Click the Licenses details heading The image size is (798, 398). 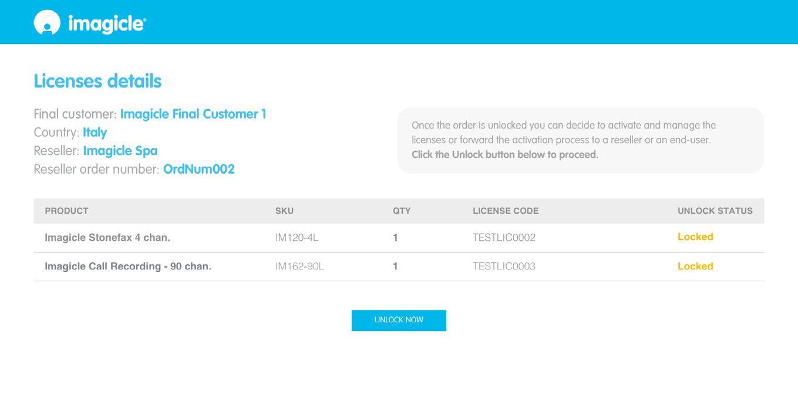coord(97,81)
